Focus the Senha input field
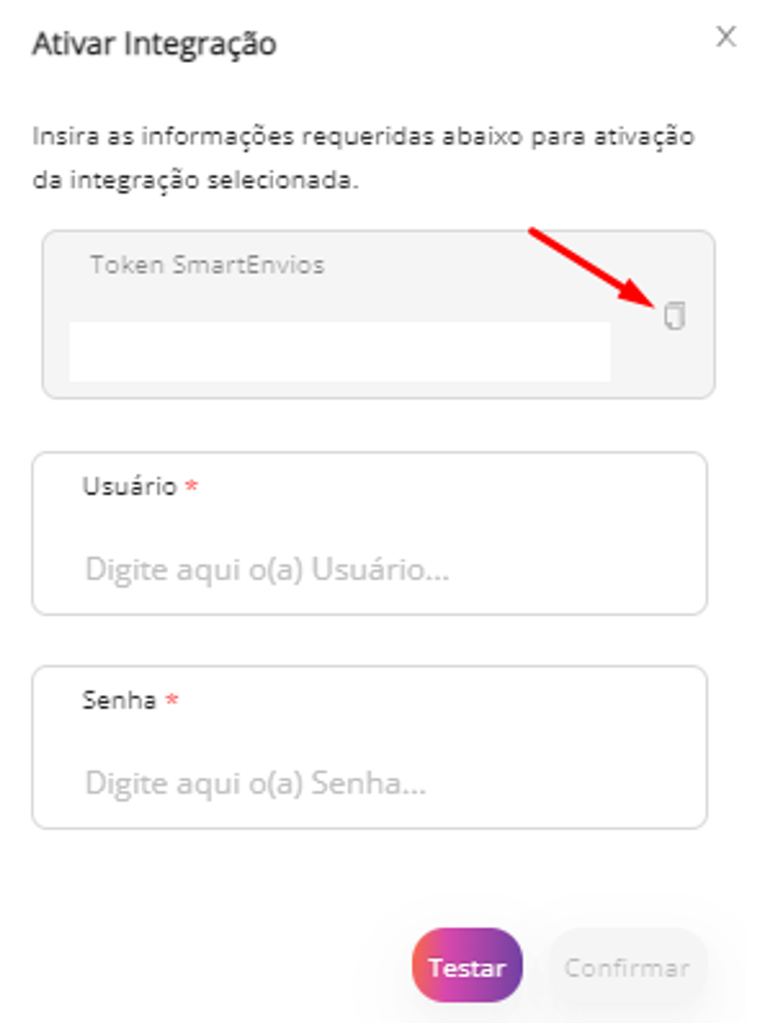Screen dimensions: 757x1023 pos(369,747)
